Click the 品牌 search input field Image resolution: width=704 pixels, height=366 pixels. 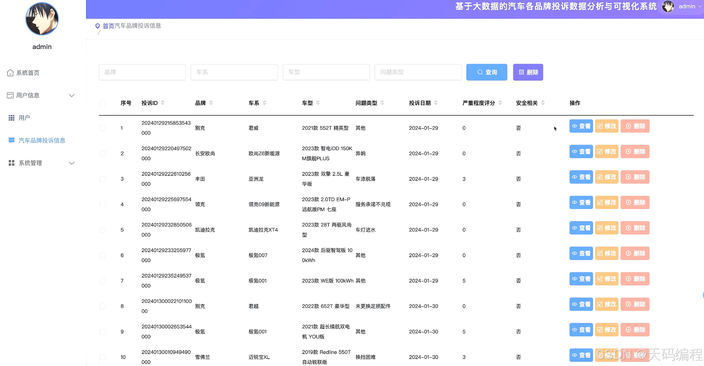pyautogui.click(x=142, y=72)
